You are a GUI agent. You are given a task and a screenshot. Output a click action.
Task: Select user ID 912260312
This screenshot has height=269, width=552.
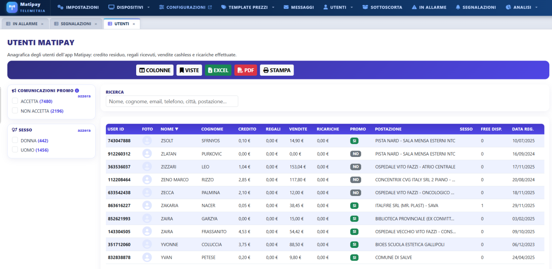coord(119,154)
